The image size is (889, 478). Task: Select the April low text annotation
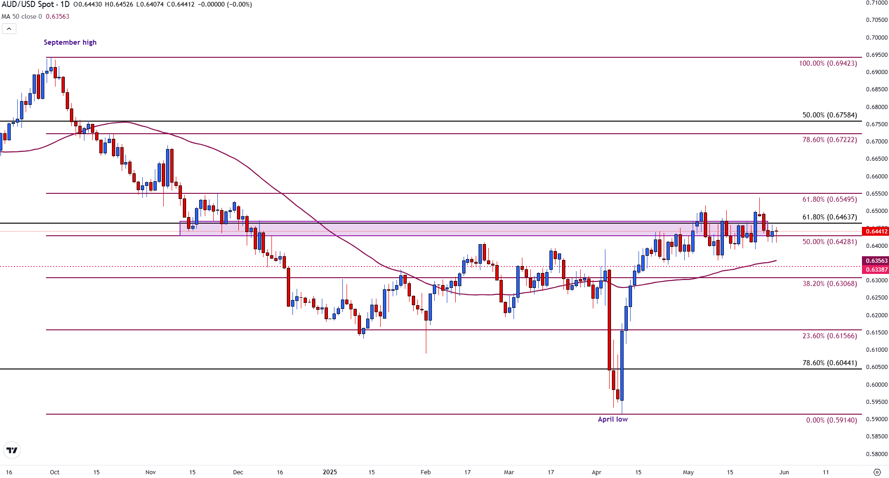tap(612, 419)
